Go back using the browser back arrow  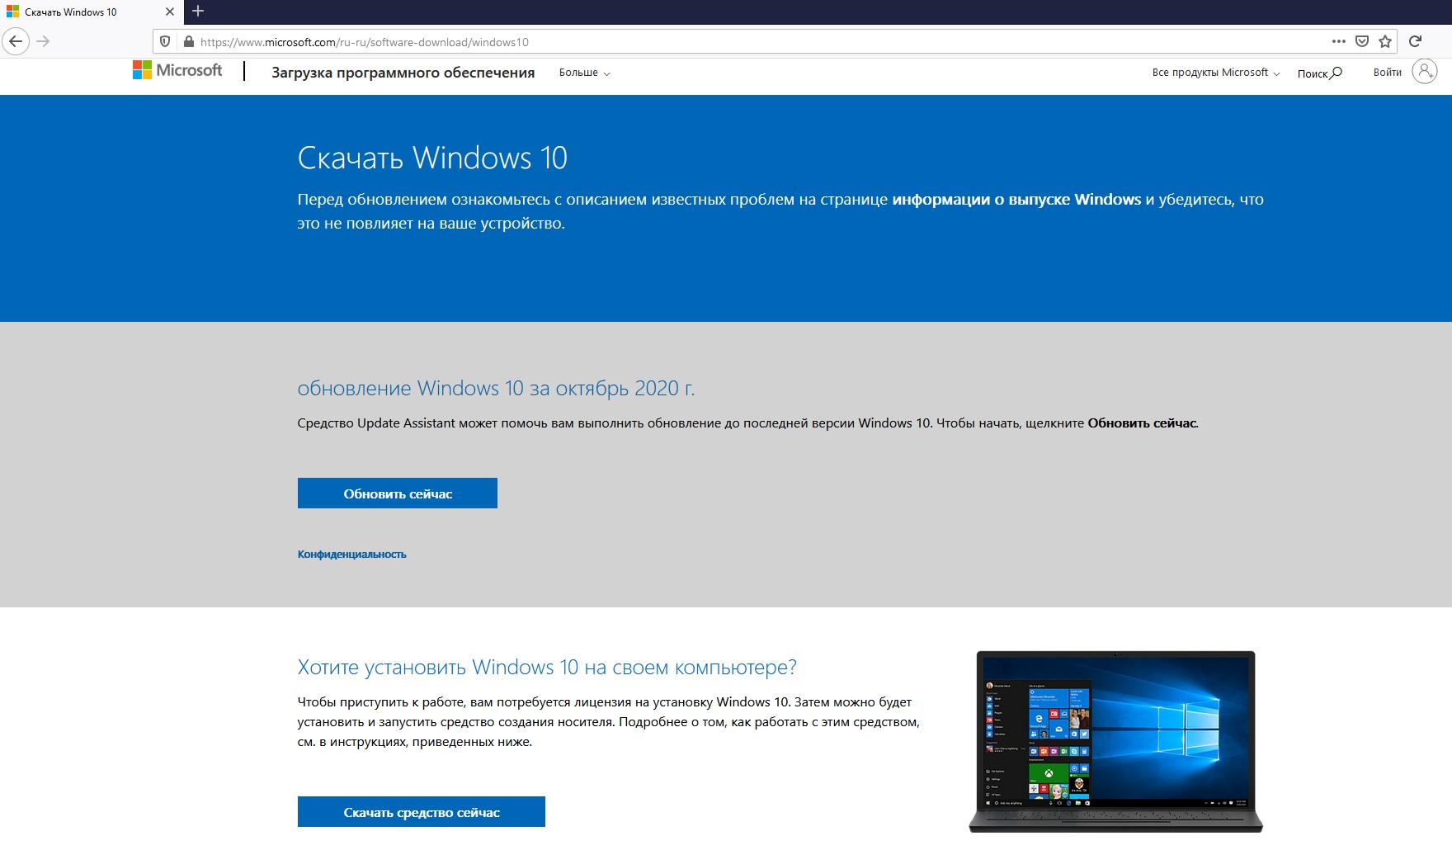16,41
